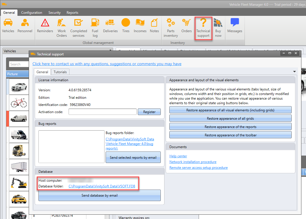Expand the tab list dropdown arrow in dialog
Screen dimensions: 306x219
(x=294, y=72)
